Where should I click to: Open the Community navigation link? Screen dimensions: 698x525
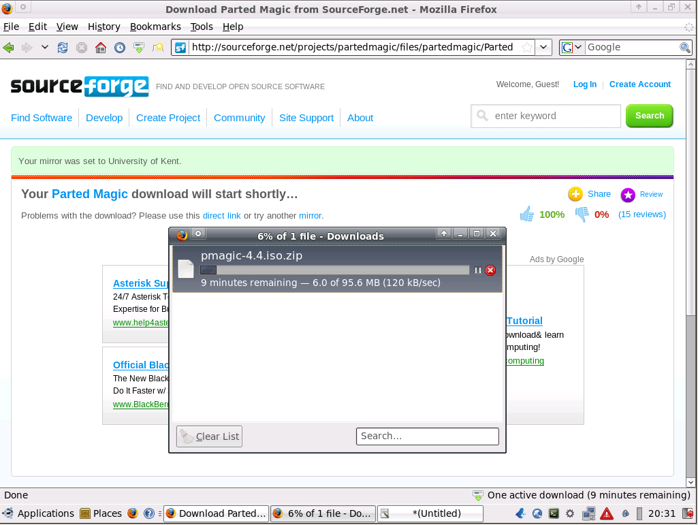pos(240,118)
